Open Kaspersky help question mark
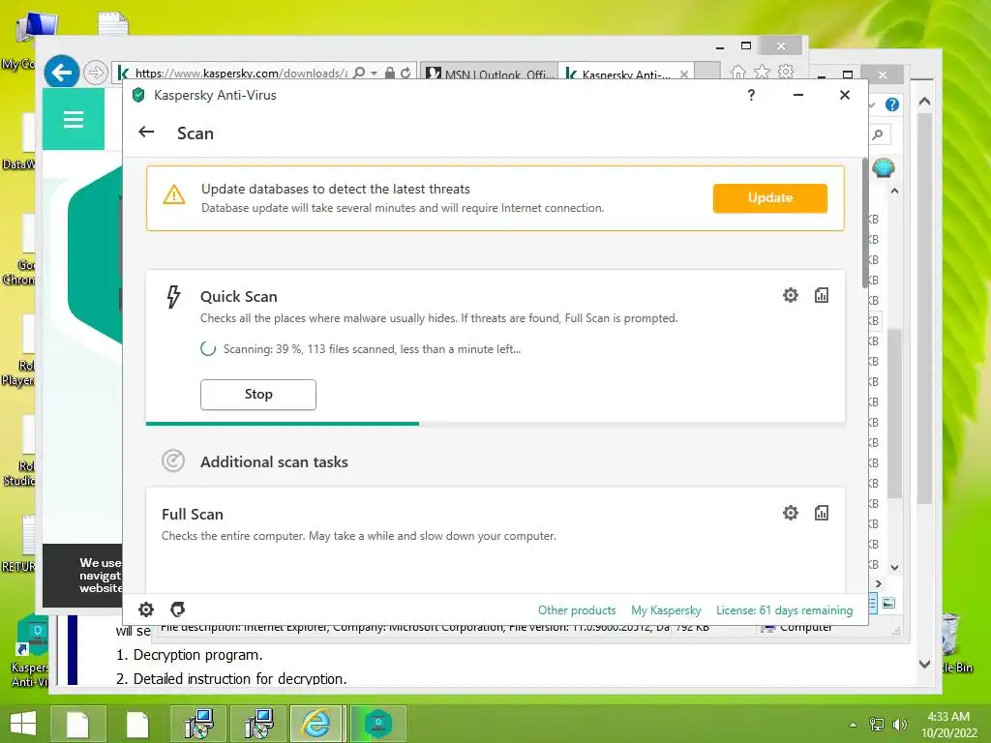This screenshot has height=743, width=991. pos(751,95)
